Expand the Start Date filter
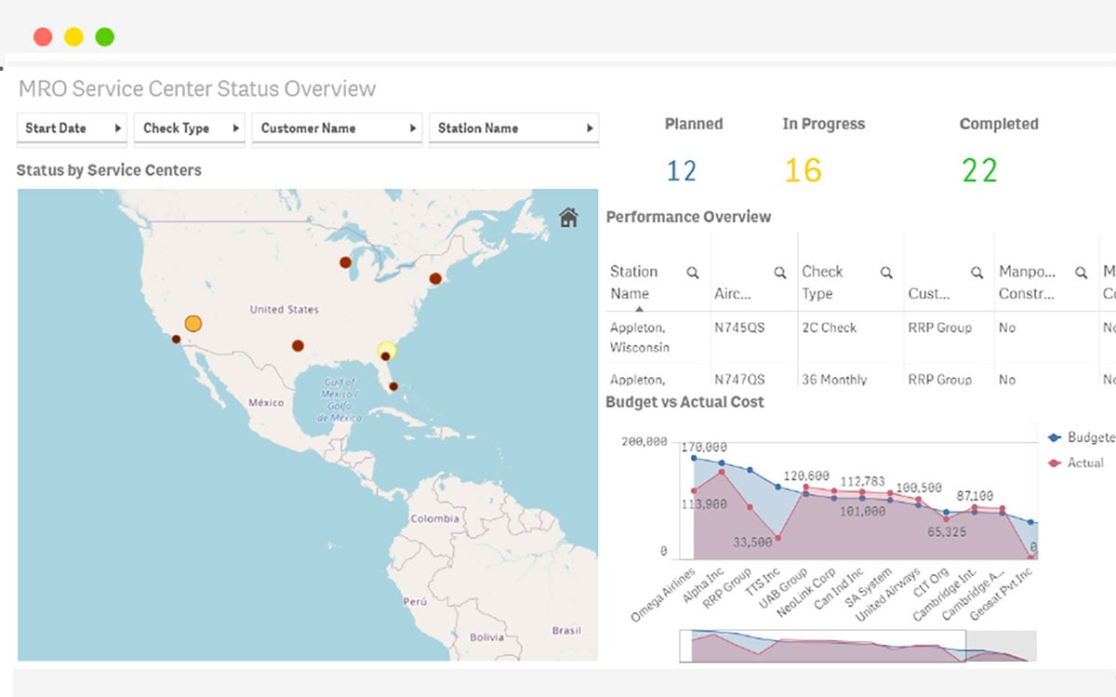The height and width of the screenshot is (697, 1116). tap(73, 128)
